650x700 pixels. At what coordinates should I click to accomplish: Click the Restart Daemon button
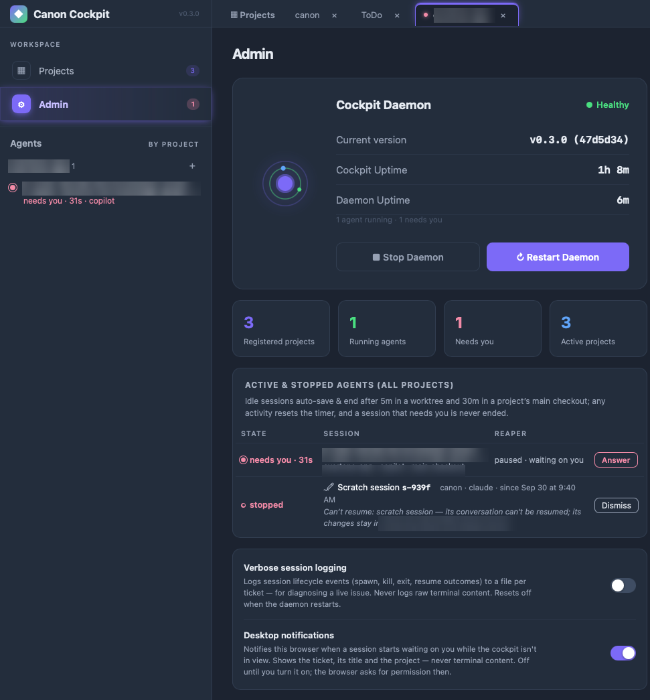point(558,257)
